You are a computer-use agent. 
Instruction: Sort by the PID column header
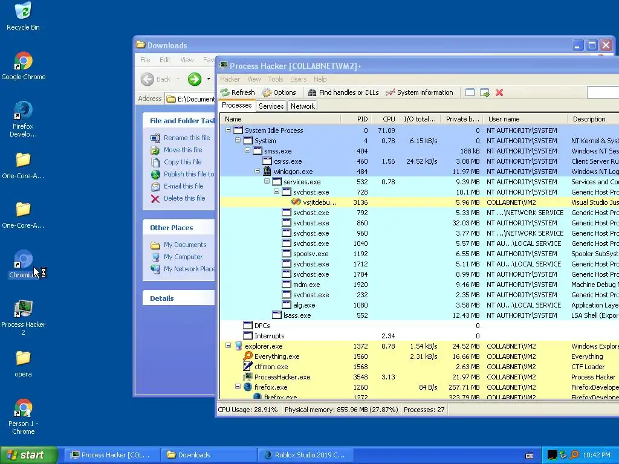tap(355, 119)
